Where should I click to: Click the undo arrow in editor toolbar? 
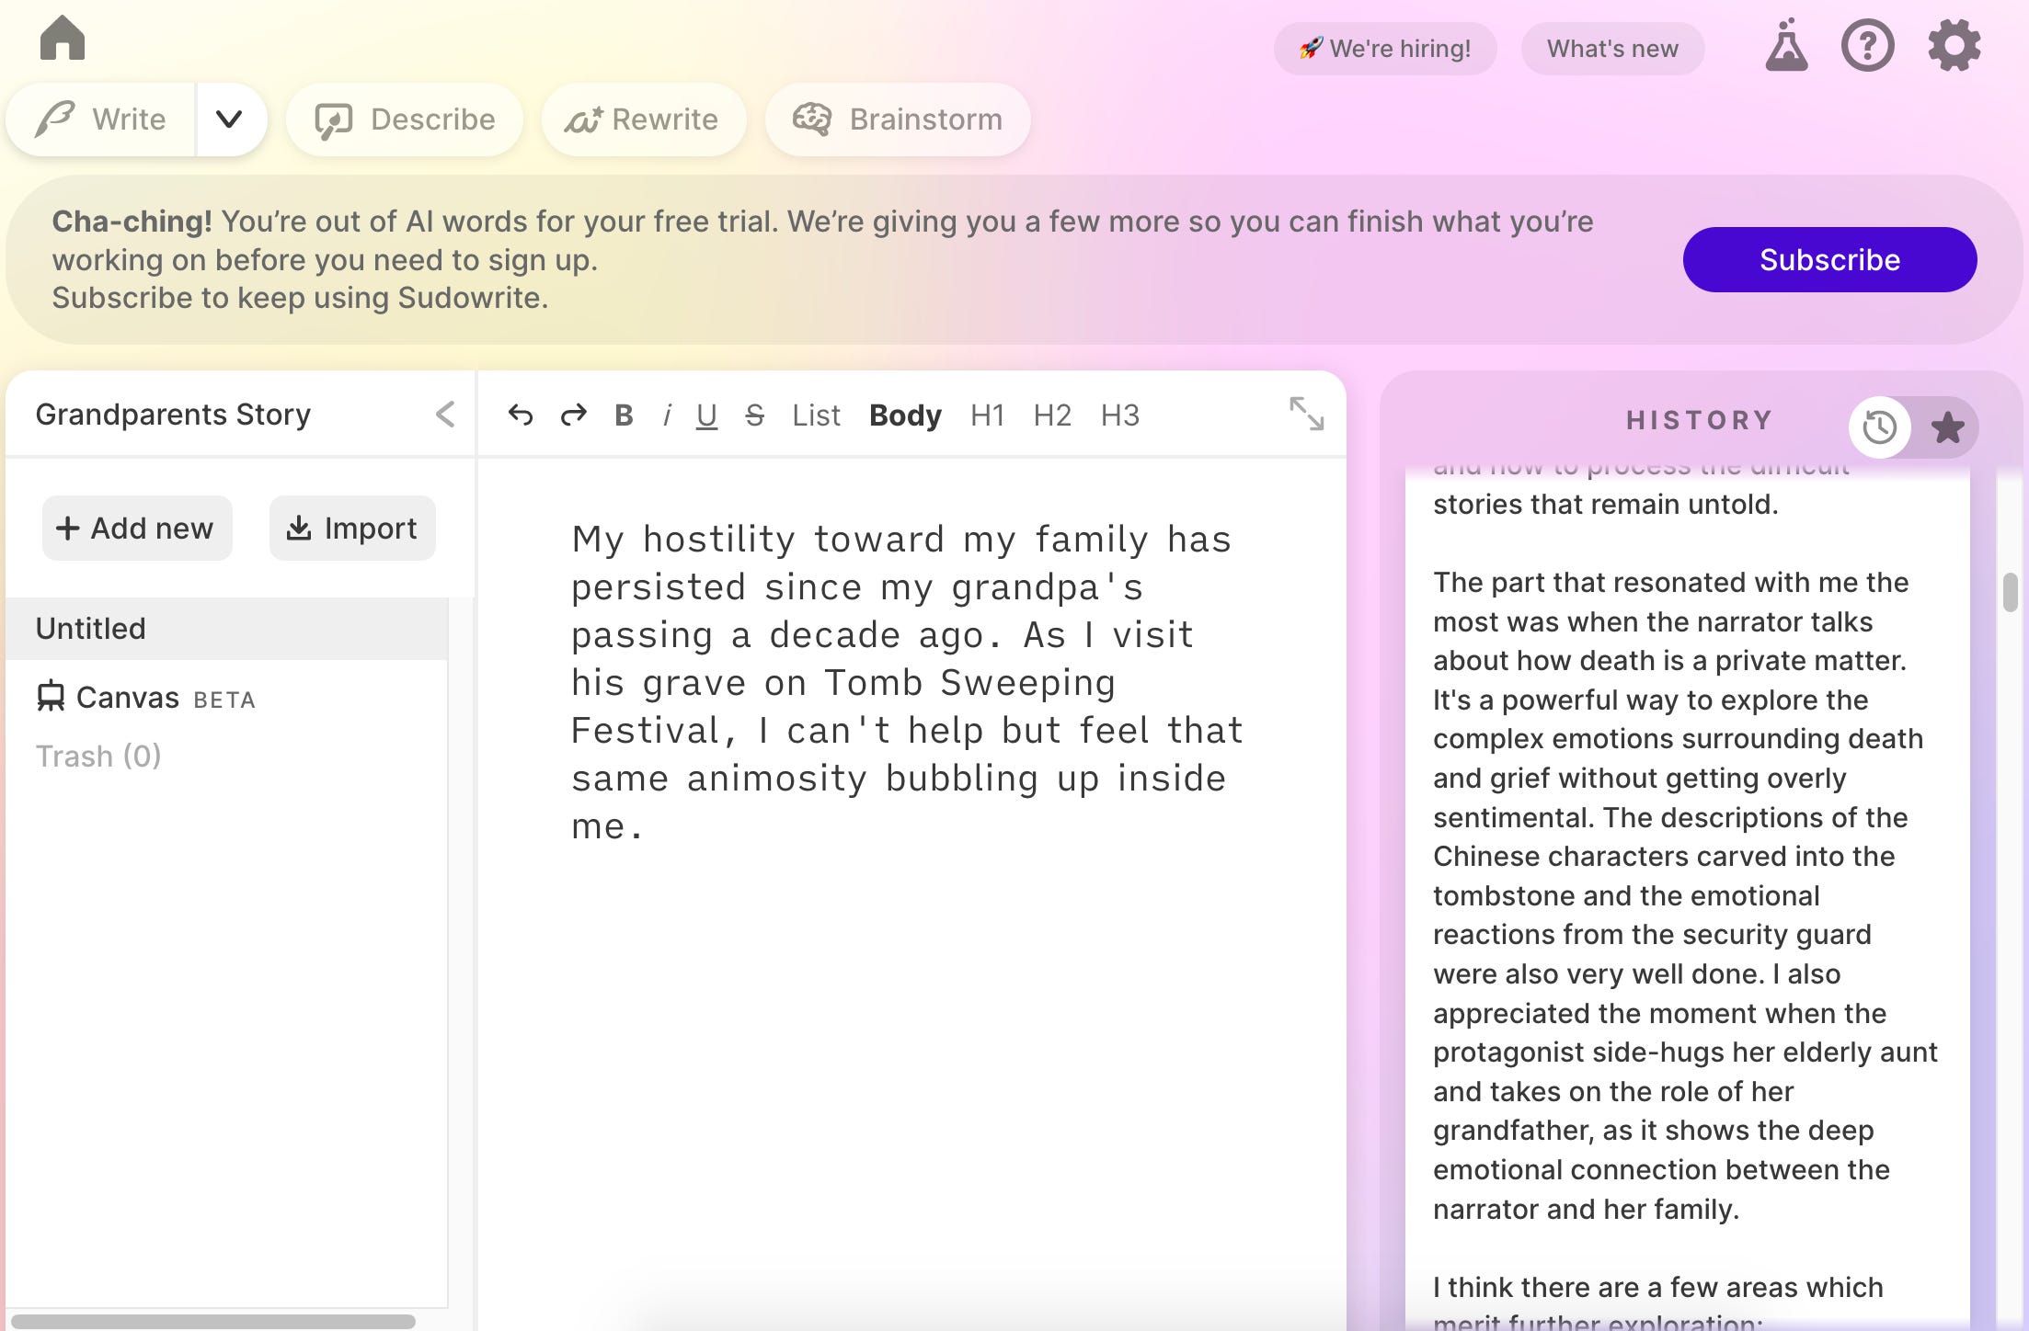click(x=521, y=415)
